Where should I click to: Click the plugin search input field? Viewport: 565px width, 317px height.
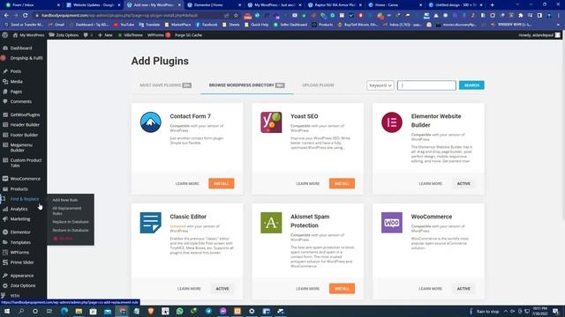(426, 85)
